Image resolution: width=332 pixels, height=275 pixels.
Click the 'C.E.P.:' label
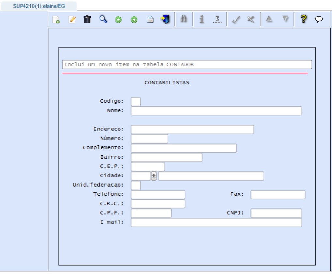pos(112,166)
